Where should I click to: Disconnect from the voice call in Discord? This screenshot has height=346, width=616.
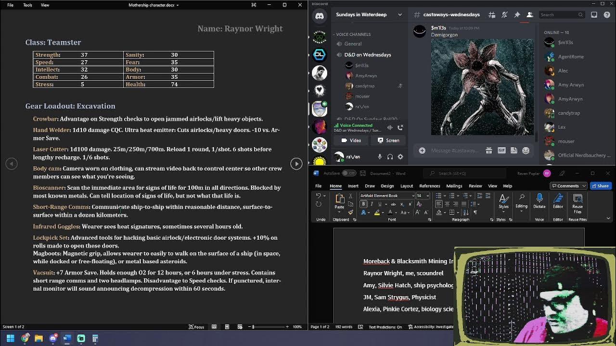point(400,127)
